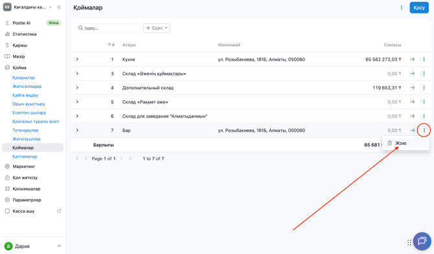Expand the Склад «Әженің құймақтары» row
Screen dimensions: 434x254
[x=77, y=74]
